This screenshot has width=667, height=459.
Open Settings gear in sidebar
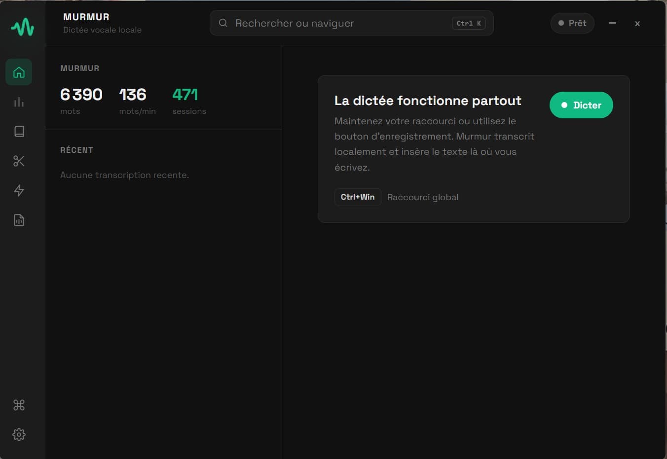click(19, 434)
